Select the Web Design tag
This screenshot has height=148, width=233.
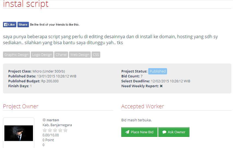tap(80, 55)
